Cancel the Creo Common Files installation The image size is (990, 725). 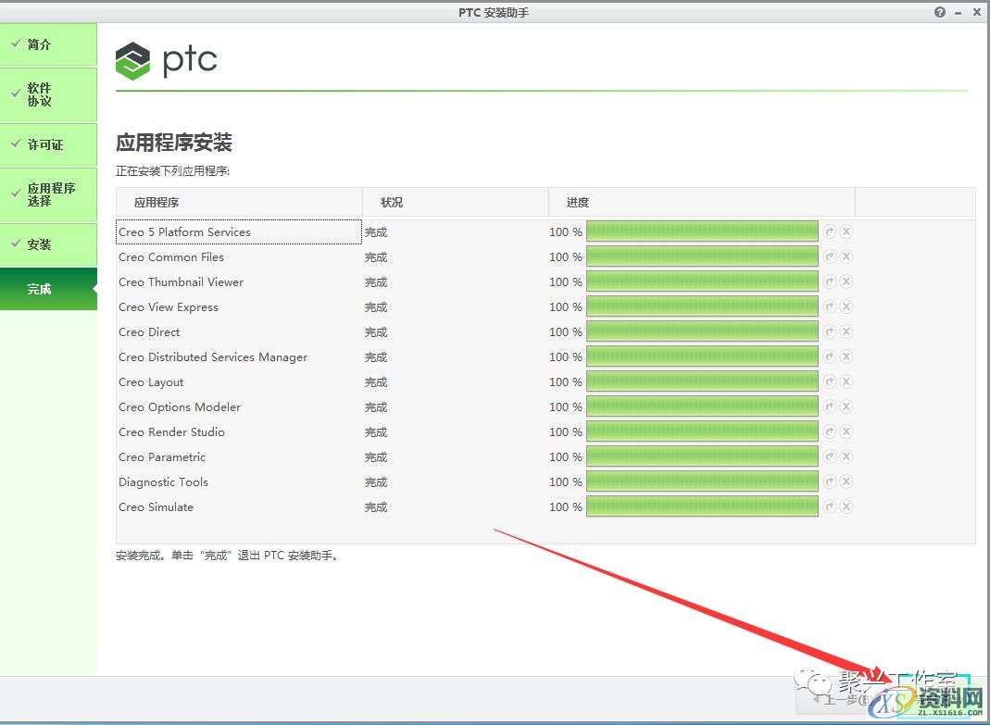pos(846,256)
